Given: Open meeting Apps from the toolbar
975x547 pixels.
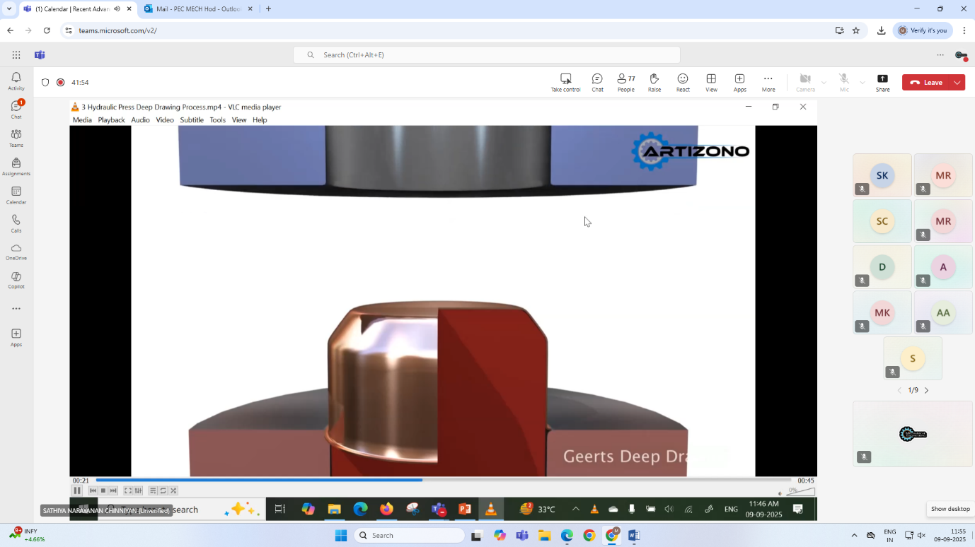Looking at the screenshot, I should (x=739, y=82).
